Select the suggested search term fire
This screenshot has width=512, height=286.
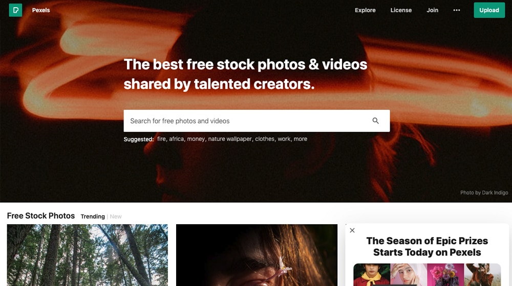point(161,139)
